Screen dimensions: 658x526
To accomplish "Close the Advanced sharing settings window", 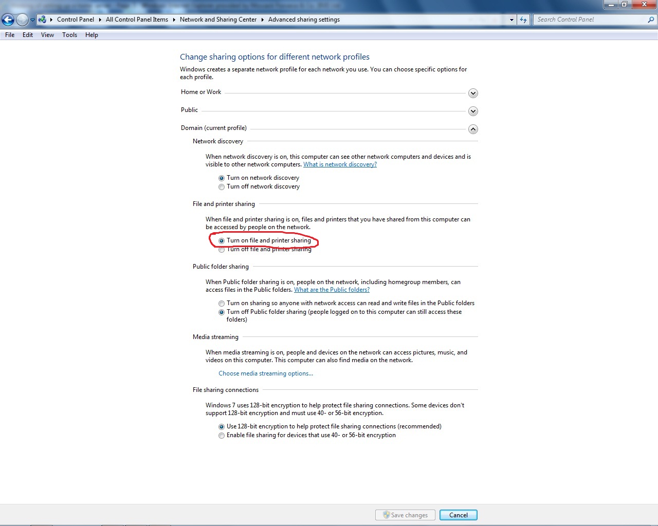I will tap(644, 5).
